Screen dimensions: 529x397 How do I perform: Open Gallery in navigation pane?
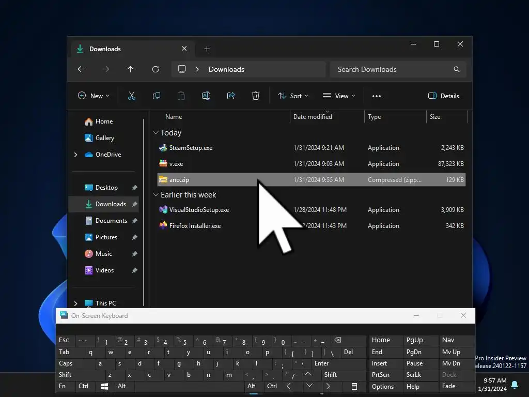[104, 138]
